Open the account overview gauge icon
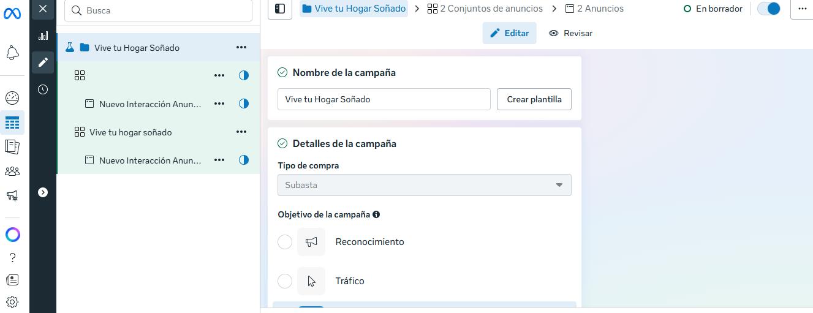Screen dimensions: 813x313 pos(12,98)
